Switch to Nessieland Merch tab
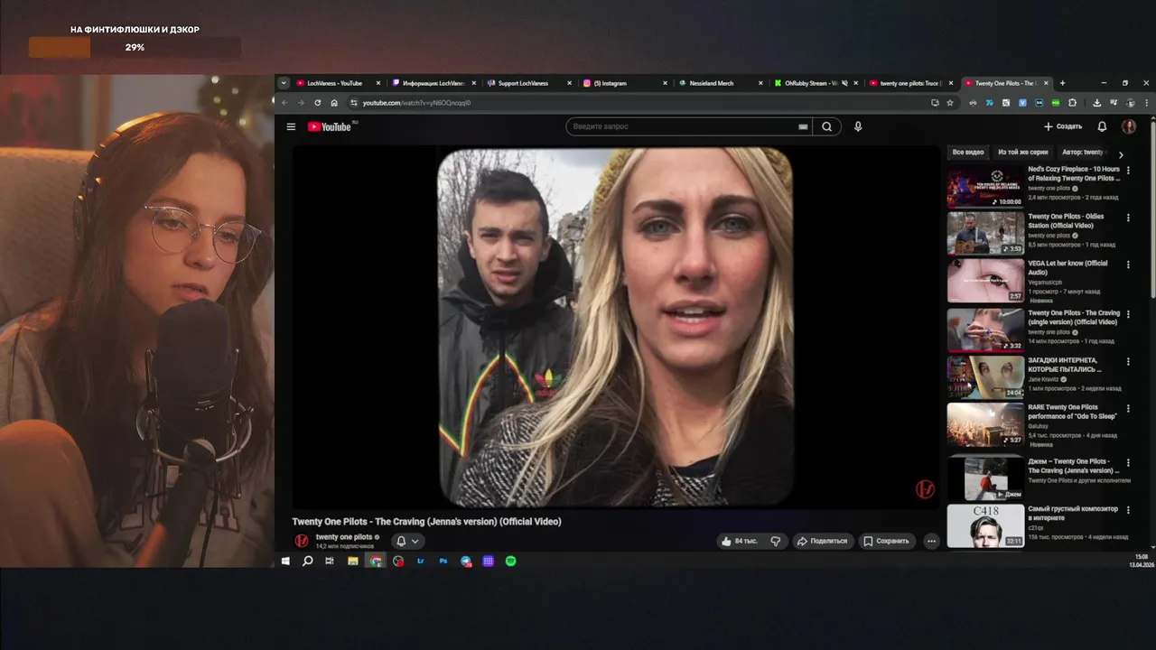 [722, 83]
